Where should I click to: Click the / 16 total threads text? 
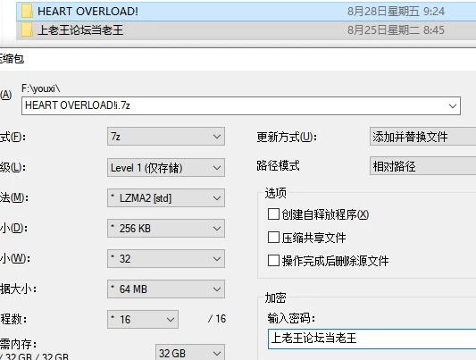click(x=217, y=319)
